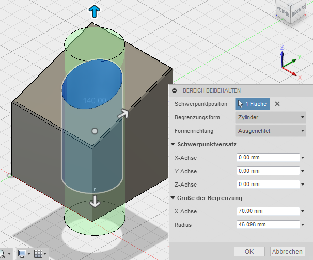The image size is (313, 260).
Task: Open dropdown arrow for offset Z-Achse
Action: coord(303,185)
